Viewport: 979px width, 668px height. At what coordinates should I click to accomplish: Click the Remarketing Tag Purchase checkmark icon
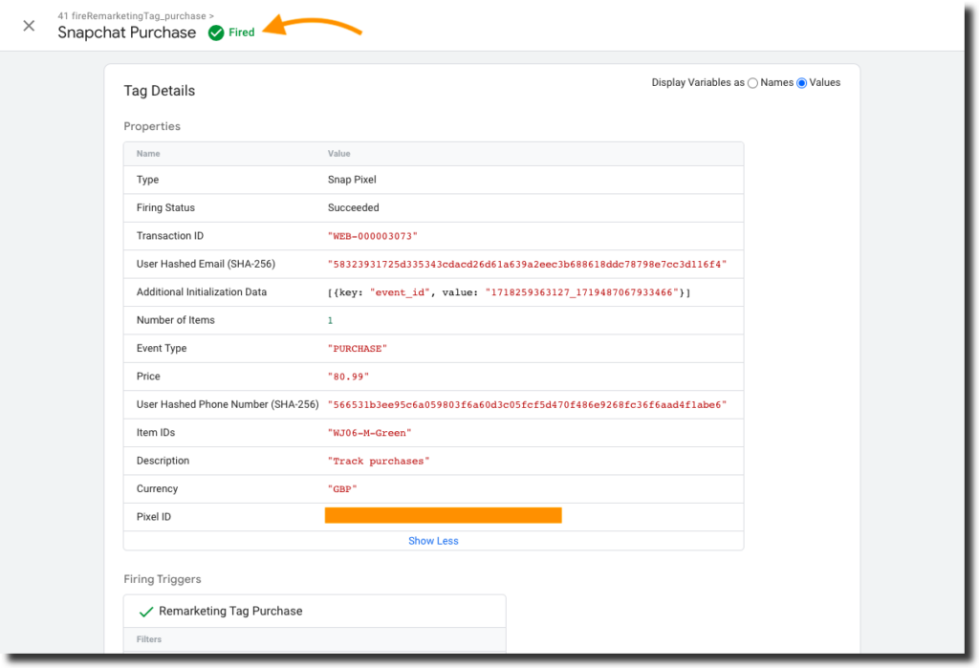point(146,611)
